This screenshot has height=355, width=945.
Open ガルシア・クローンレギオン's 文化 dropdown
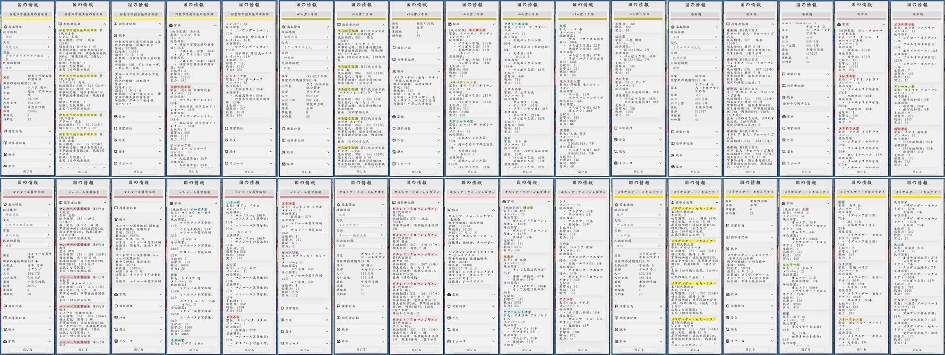click(361, 225)
